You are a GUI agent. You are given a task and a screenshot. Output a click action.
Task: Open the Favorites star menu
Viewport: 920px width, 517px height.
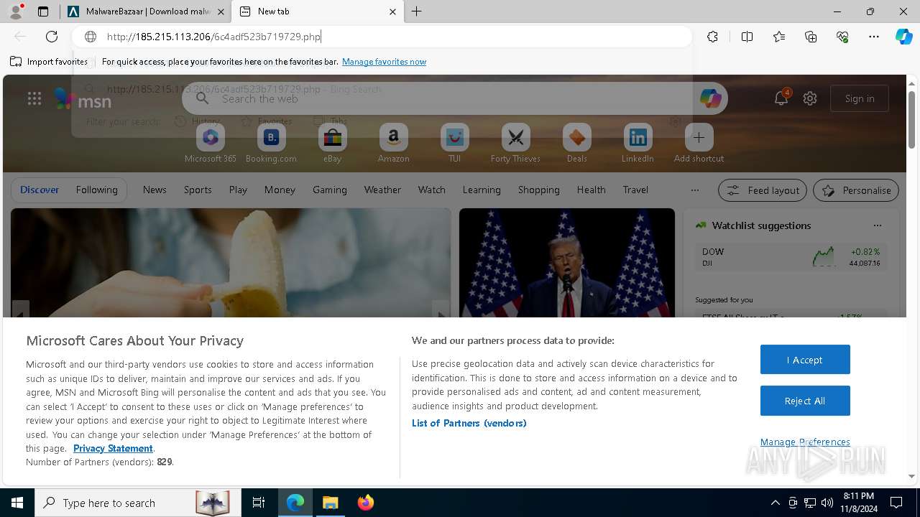pos(779,37)
